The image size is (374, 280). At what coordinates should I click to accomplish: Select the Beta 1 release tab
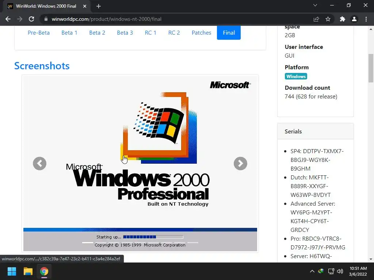click(69, 32)
